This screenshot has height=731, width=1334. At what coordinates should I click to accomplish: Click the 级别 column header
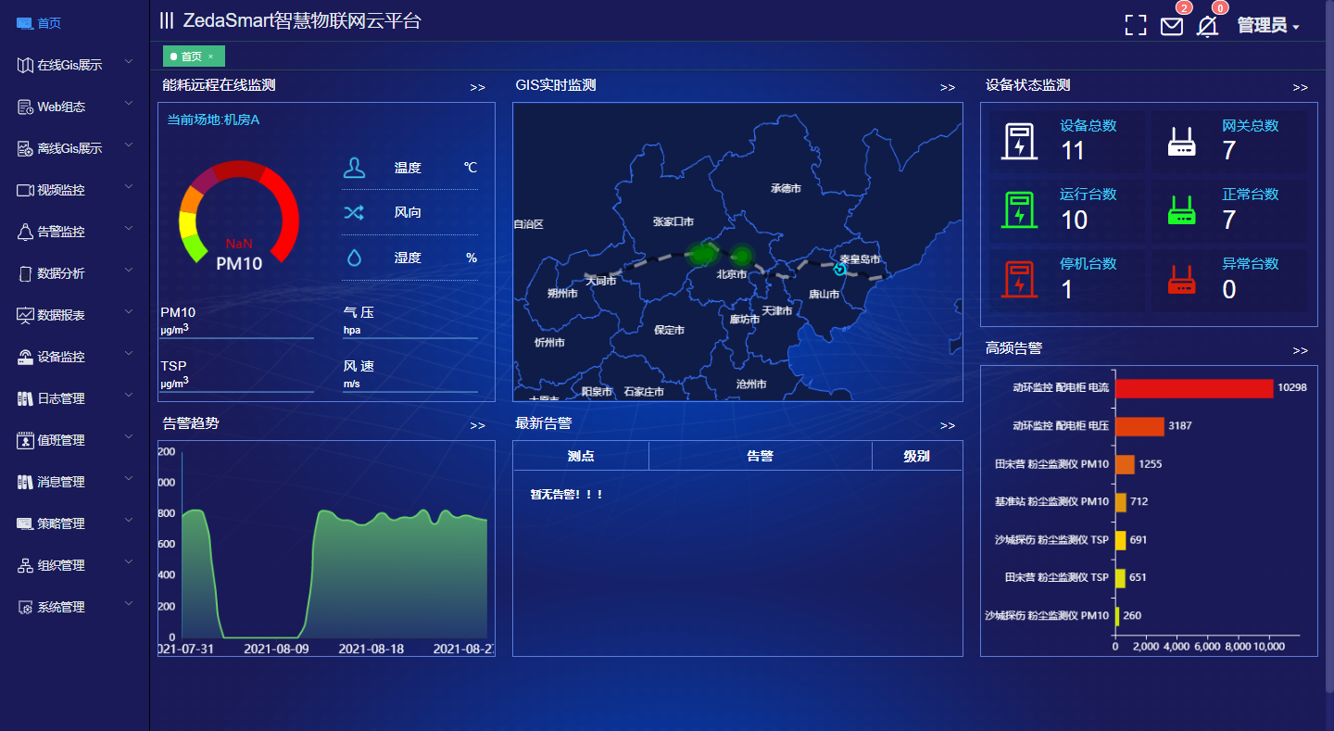pyautogui.click(x=916, y=456)
